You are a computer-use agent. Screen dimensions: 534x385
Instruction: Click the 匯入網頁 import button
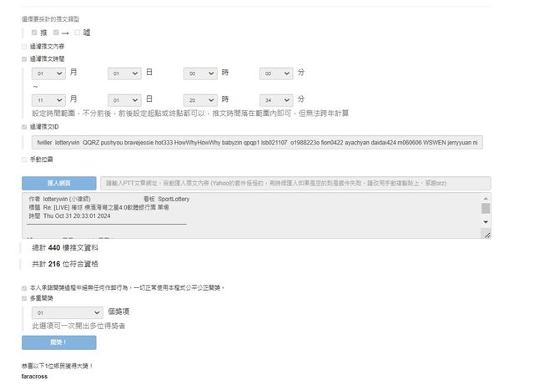[x=58, y=183]
